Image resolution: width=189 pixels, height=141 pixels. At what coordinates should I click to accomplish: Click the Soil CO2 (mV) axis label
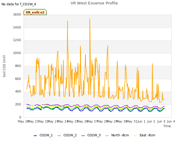[x=4, y=66]
